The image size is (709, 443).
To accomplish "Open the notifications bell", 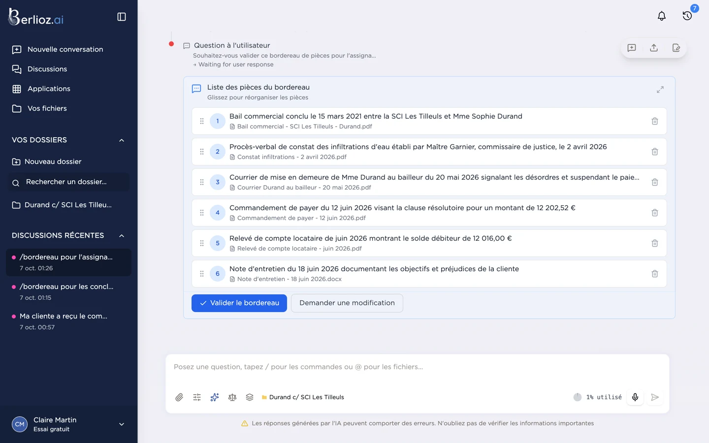I will coord(662,16).
